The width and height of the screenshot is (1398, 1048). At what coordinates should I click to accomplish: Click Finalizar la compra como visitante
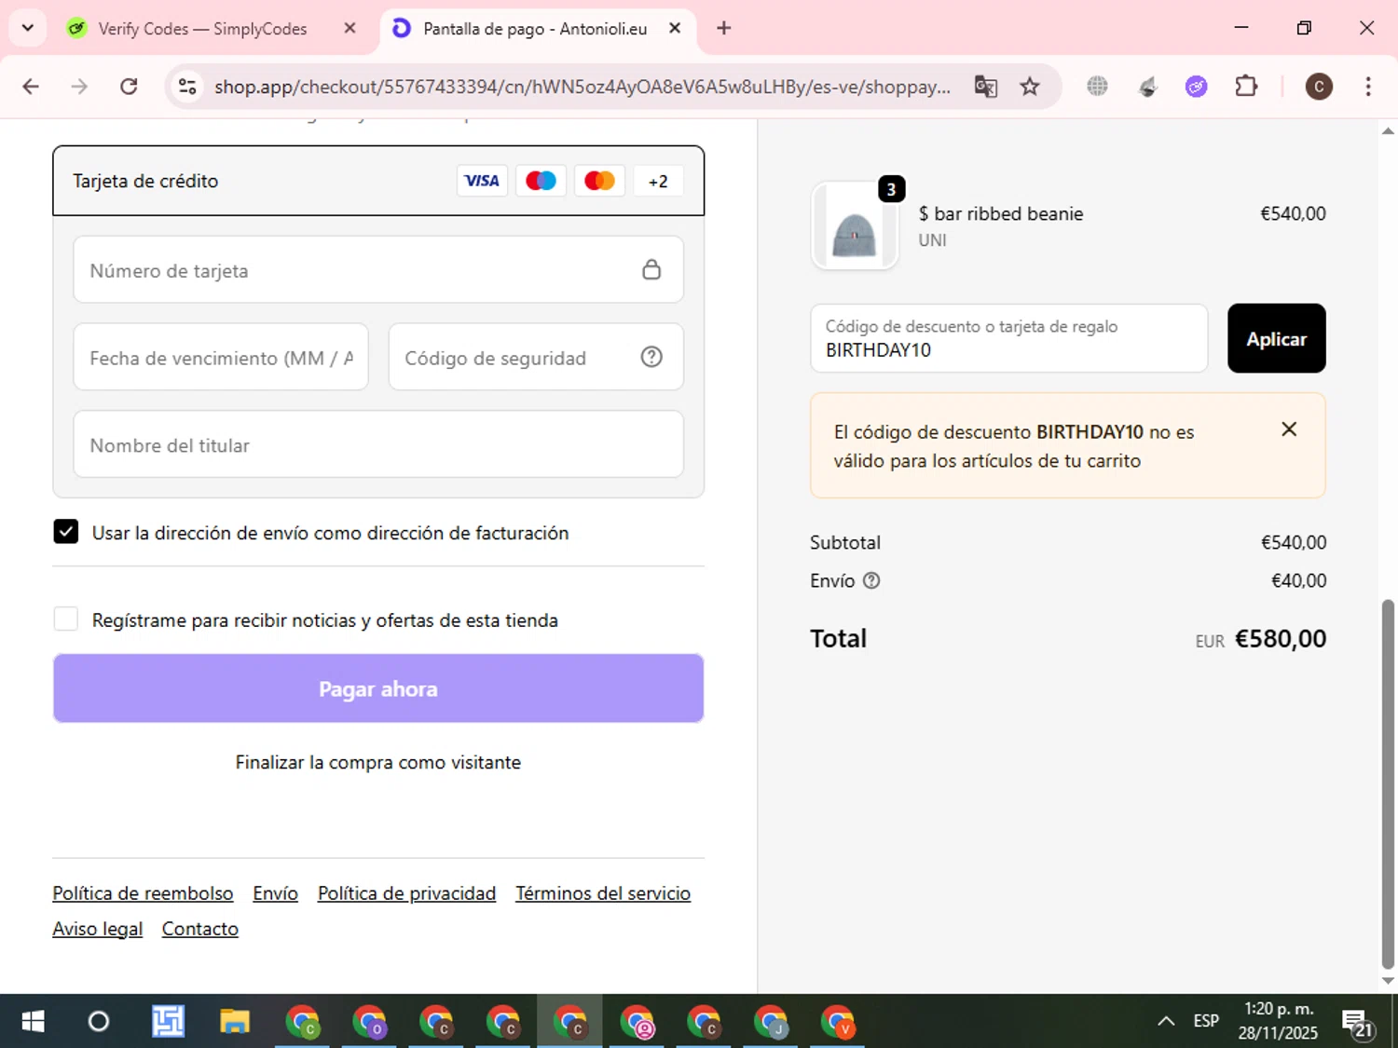[378, 762]
